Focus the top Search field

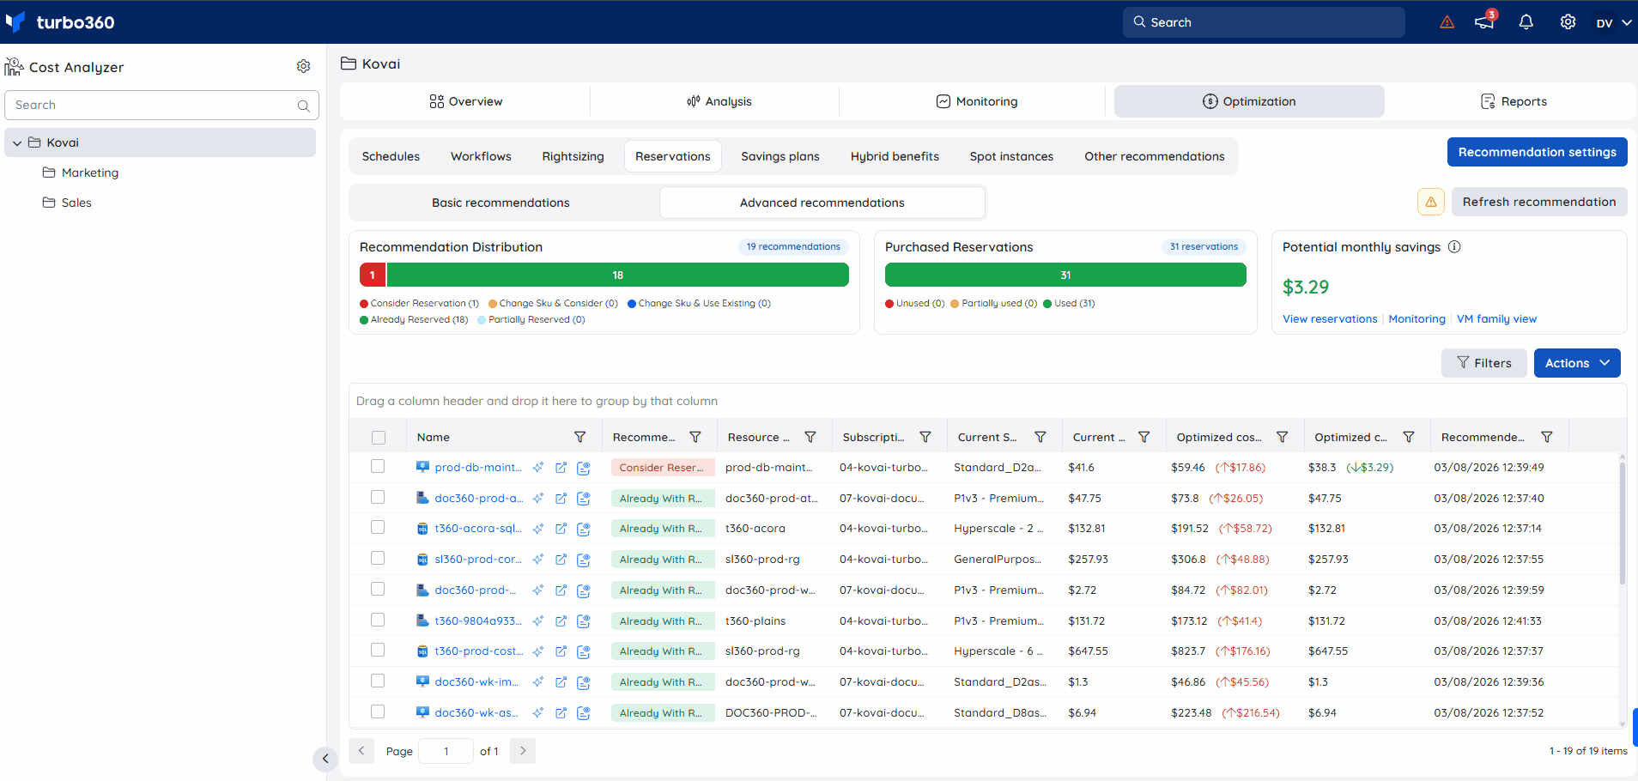(x=1264, y=22)
